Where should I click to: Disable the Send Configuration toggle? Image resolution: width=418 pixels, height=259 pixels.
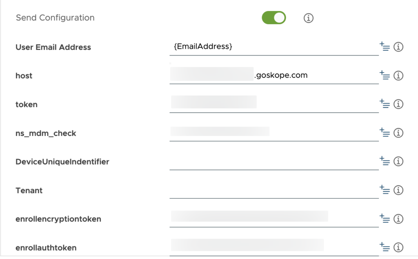[x=273, y=18]
